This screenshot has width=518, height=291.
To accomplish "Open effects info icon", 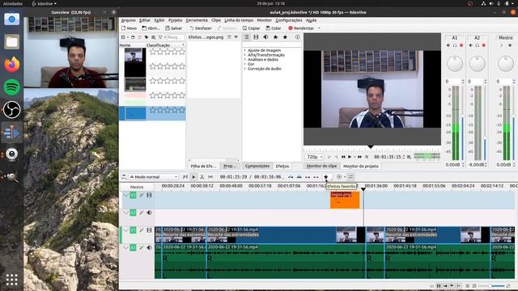I will pos(297,37).
